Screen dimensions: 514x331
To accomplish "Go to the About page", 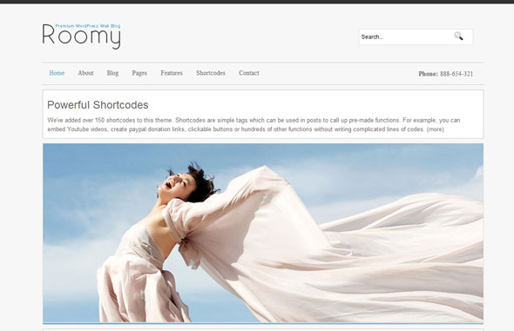I will 85,73.
